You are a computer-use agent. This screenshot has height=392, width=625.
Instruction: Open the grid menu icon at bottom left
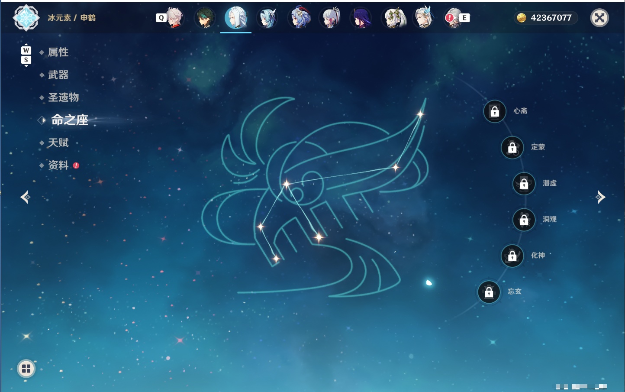(x=26, y=369)
